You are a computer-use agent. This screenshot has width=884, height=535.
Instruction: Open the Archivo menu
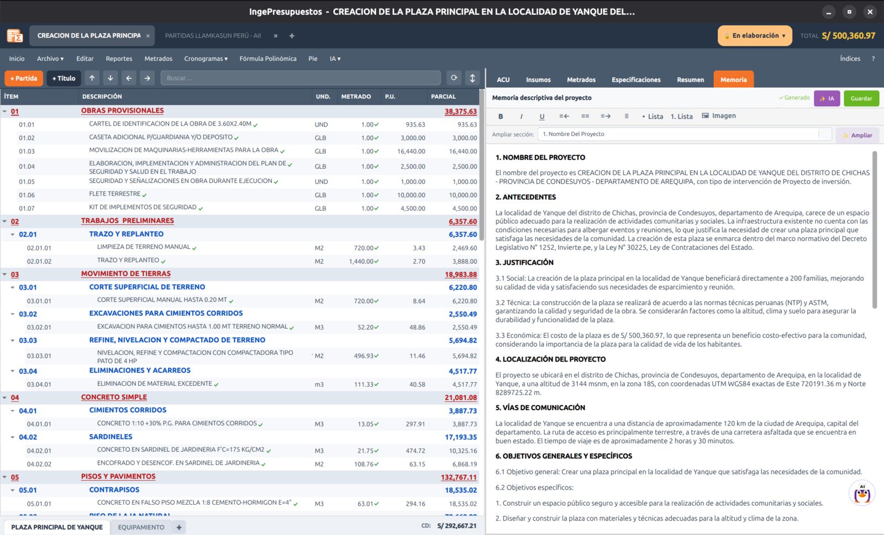50,59
